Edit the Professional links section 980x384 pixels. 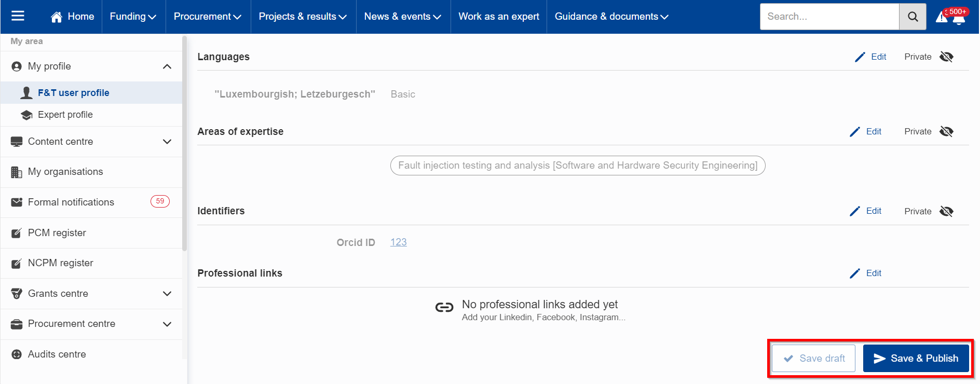point(865,273)
